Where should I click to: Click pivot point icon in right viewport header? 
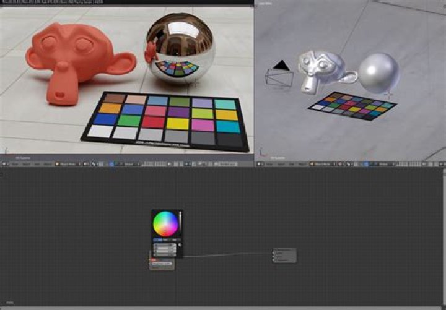[x=349, y=164]
